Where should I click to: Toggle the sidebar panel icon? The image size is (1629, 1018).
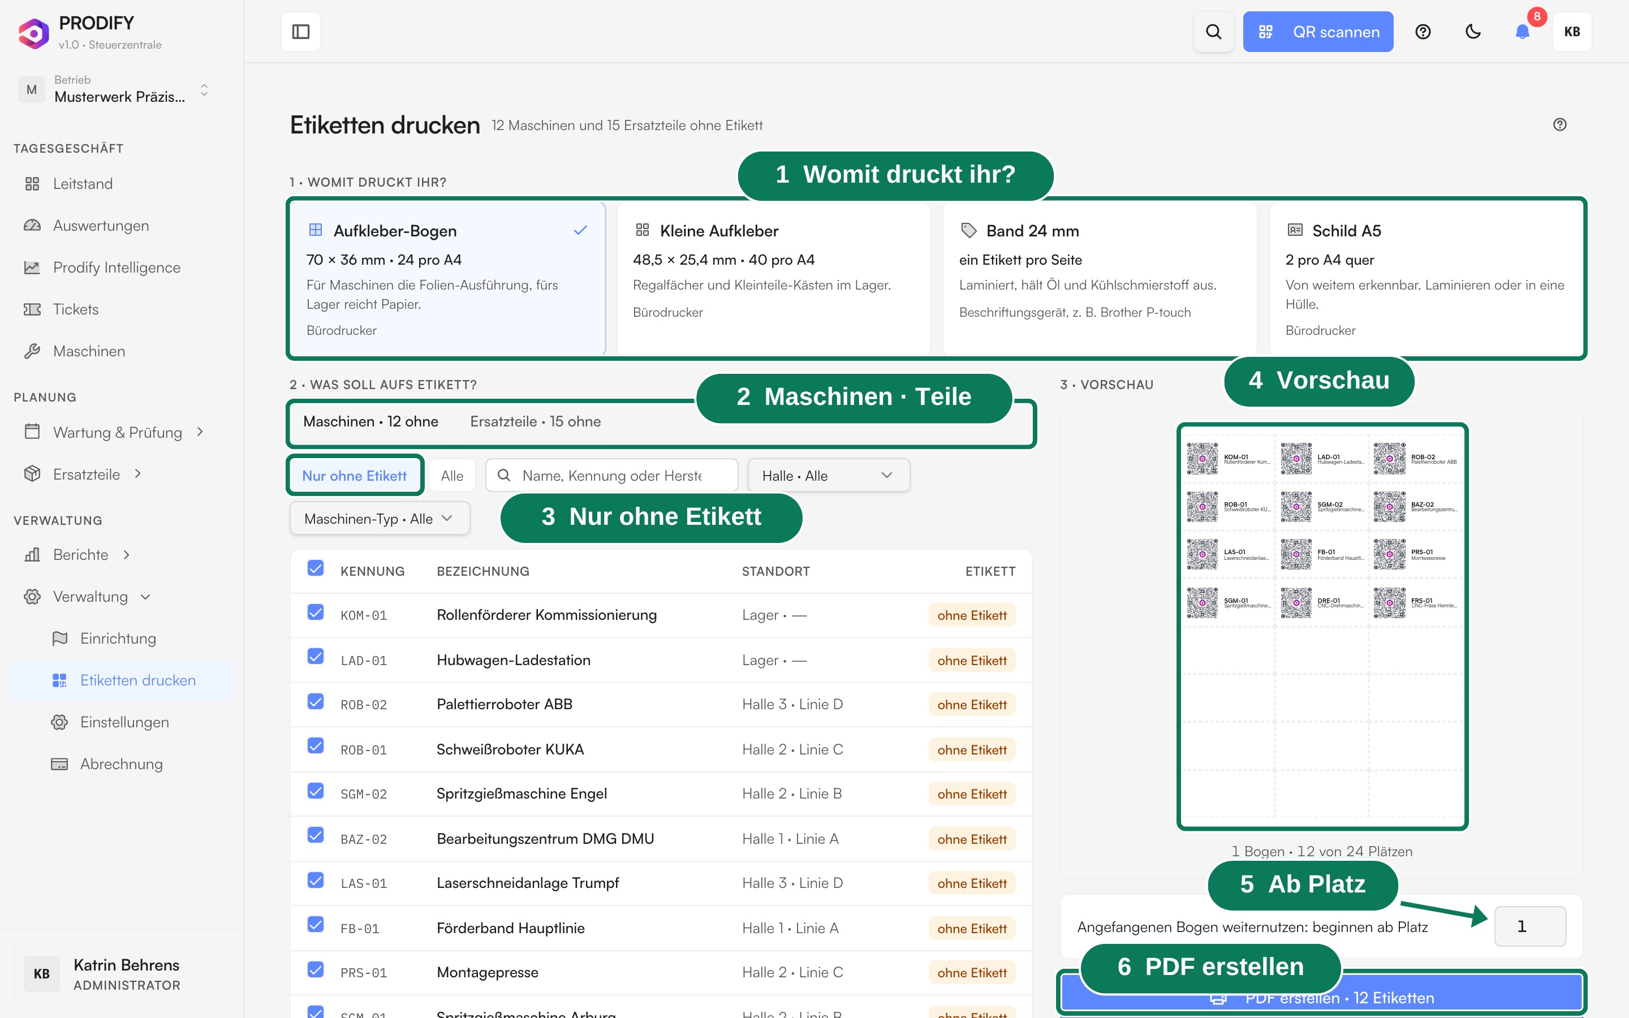(300, 32)
